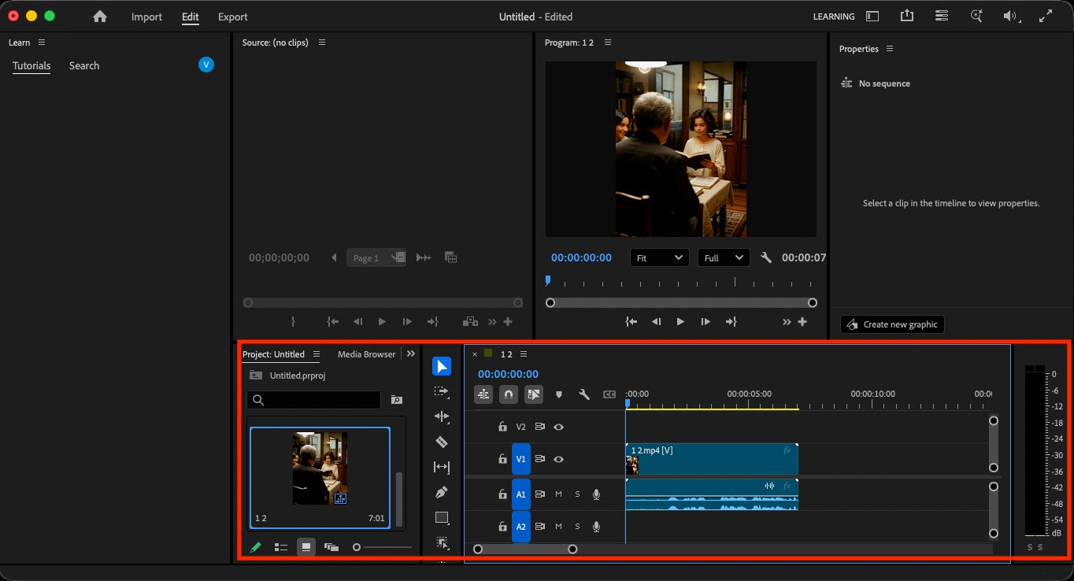Play the Program monitor video
The height and width of the screenshot is (581, 1074).
[680, 321]
